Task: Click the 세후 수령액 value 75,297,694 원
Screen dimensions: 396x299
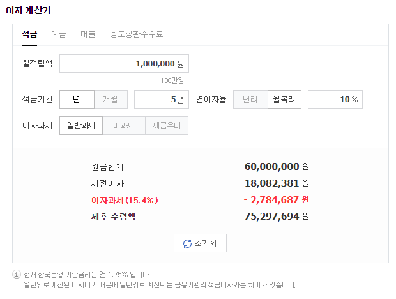Action: [277, 217]
